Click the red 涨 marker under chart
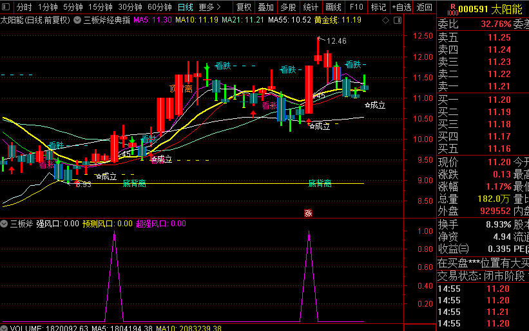Image resolution: width=529 pixels, height=331 pixels. (x=308, y=213)
